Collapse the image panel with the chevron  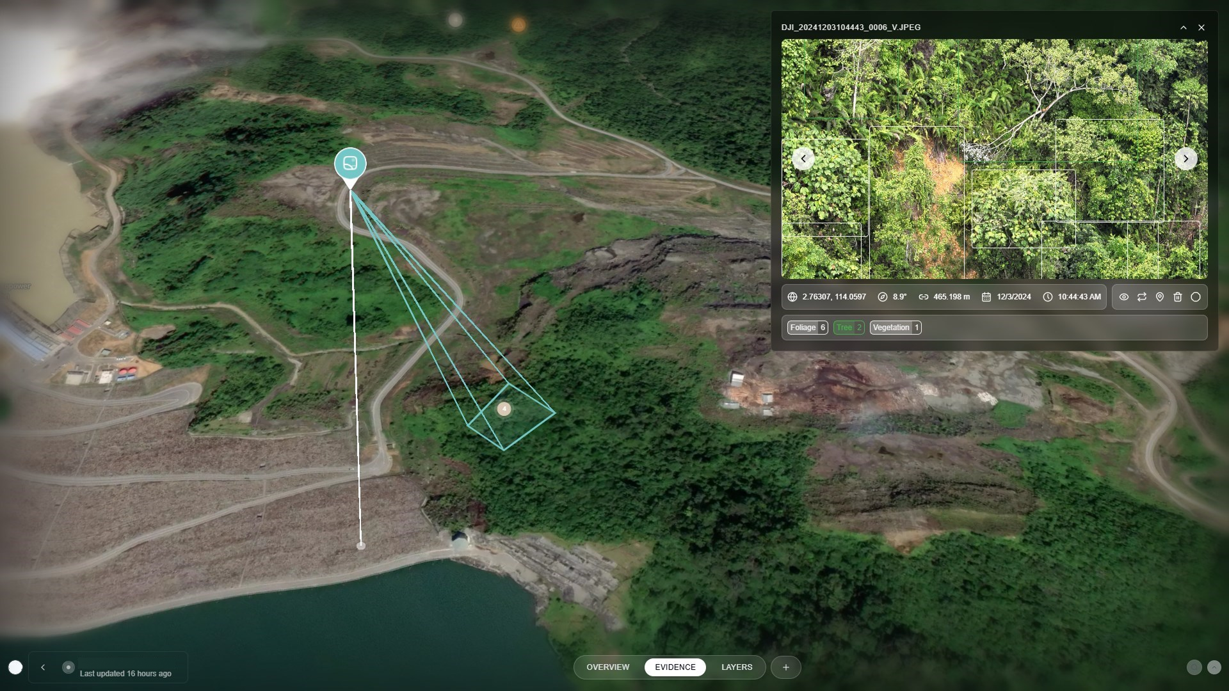click(x=1183, y=28)
